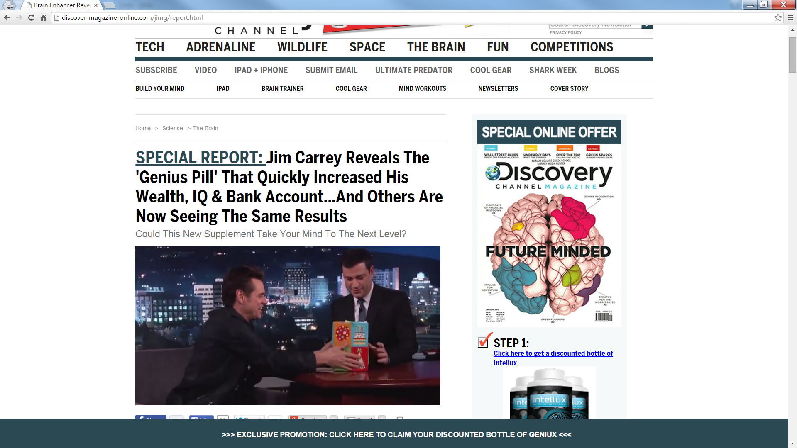Open the SPACE section
The width and height of the screenshot is (797, 448).
[367, 47]
